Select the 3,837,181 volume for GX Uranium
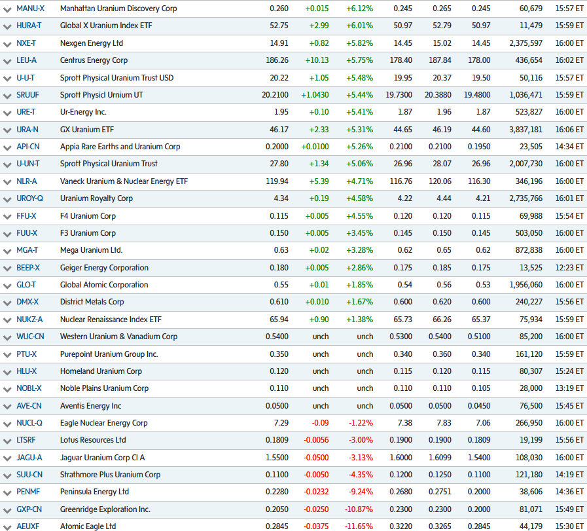The width and height of the screenshot is (587, 531). point(525,130)
